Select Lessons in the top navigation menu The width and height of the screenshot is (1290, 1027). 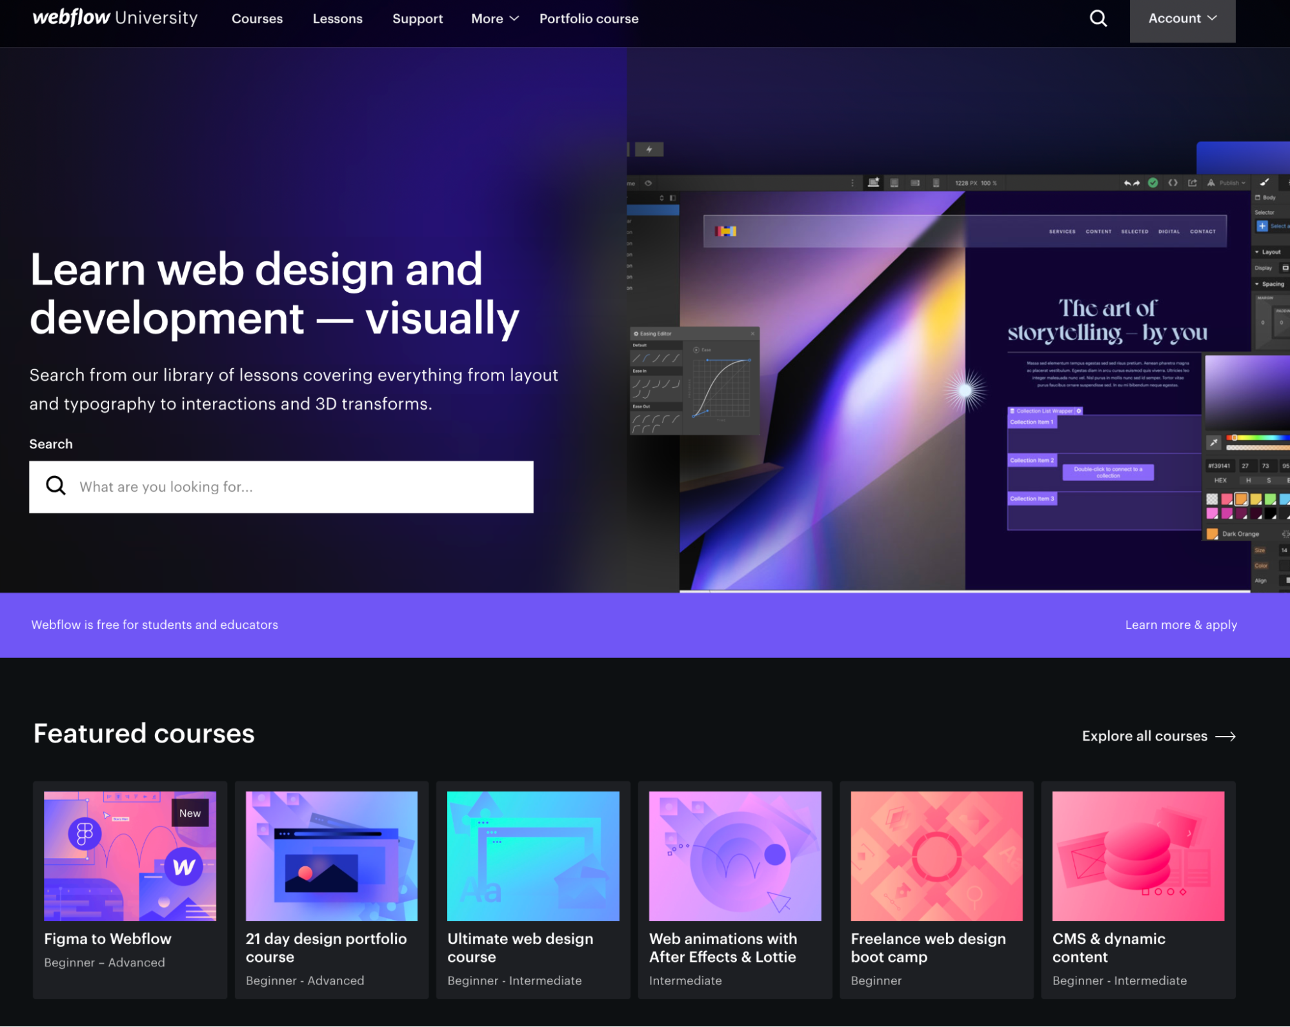[338, 19]
